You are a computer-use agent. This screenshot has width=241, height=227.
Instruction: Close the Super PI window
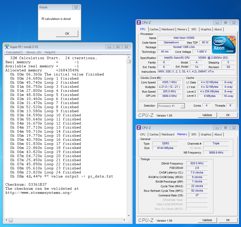(x=126, y=47)
